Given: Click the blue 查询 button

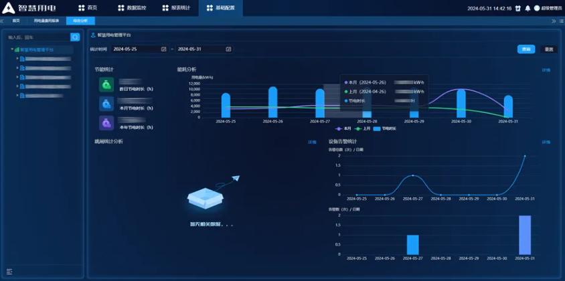Looking at the screenshot, I should click(526, 49).
